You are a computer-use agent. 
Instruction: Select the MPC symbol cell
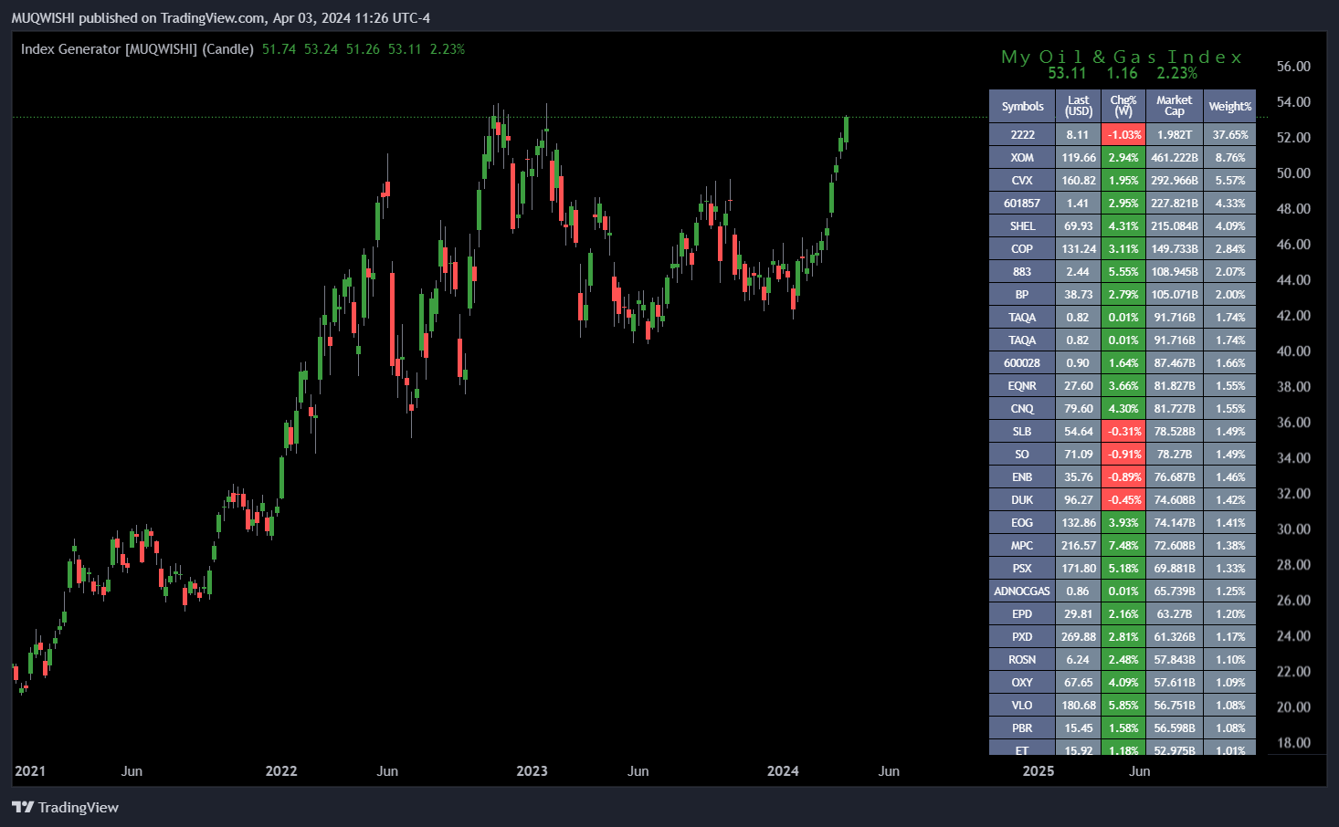1022,545
